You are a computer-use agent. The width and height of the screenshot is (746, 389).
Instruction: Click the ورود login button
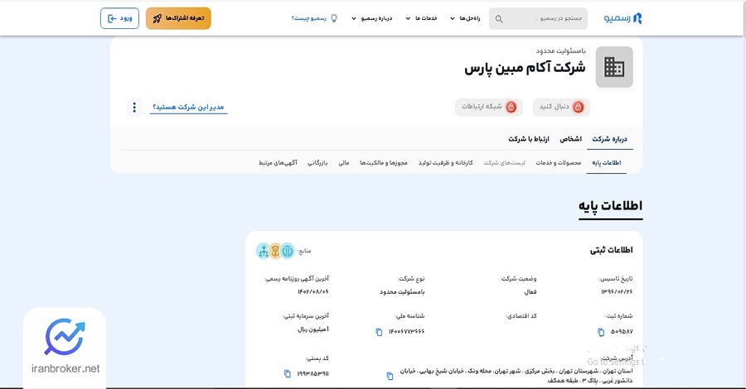[119, 18]
